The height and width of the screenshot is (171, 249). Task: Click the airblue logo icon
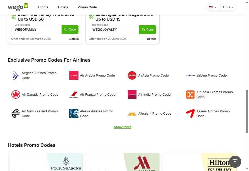tap(190, 76)
